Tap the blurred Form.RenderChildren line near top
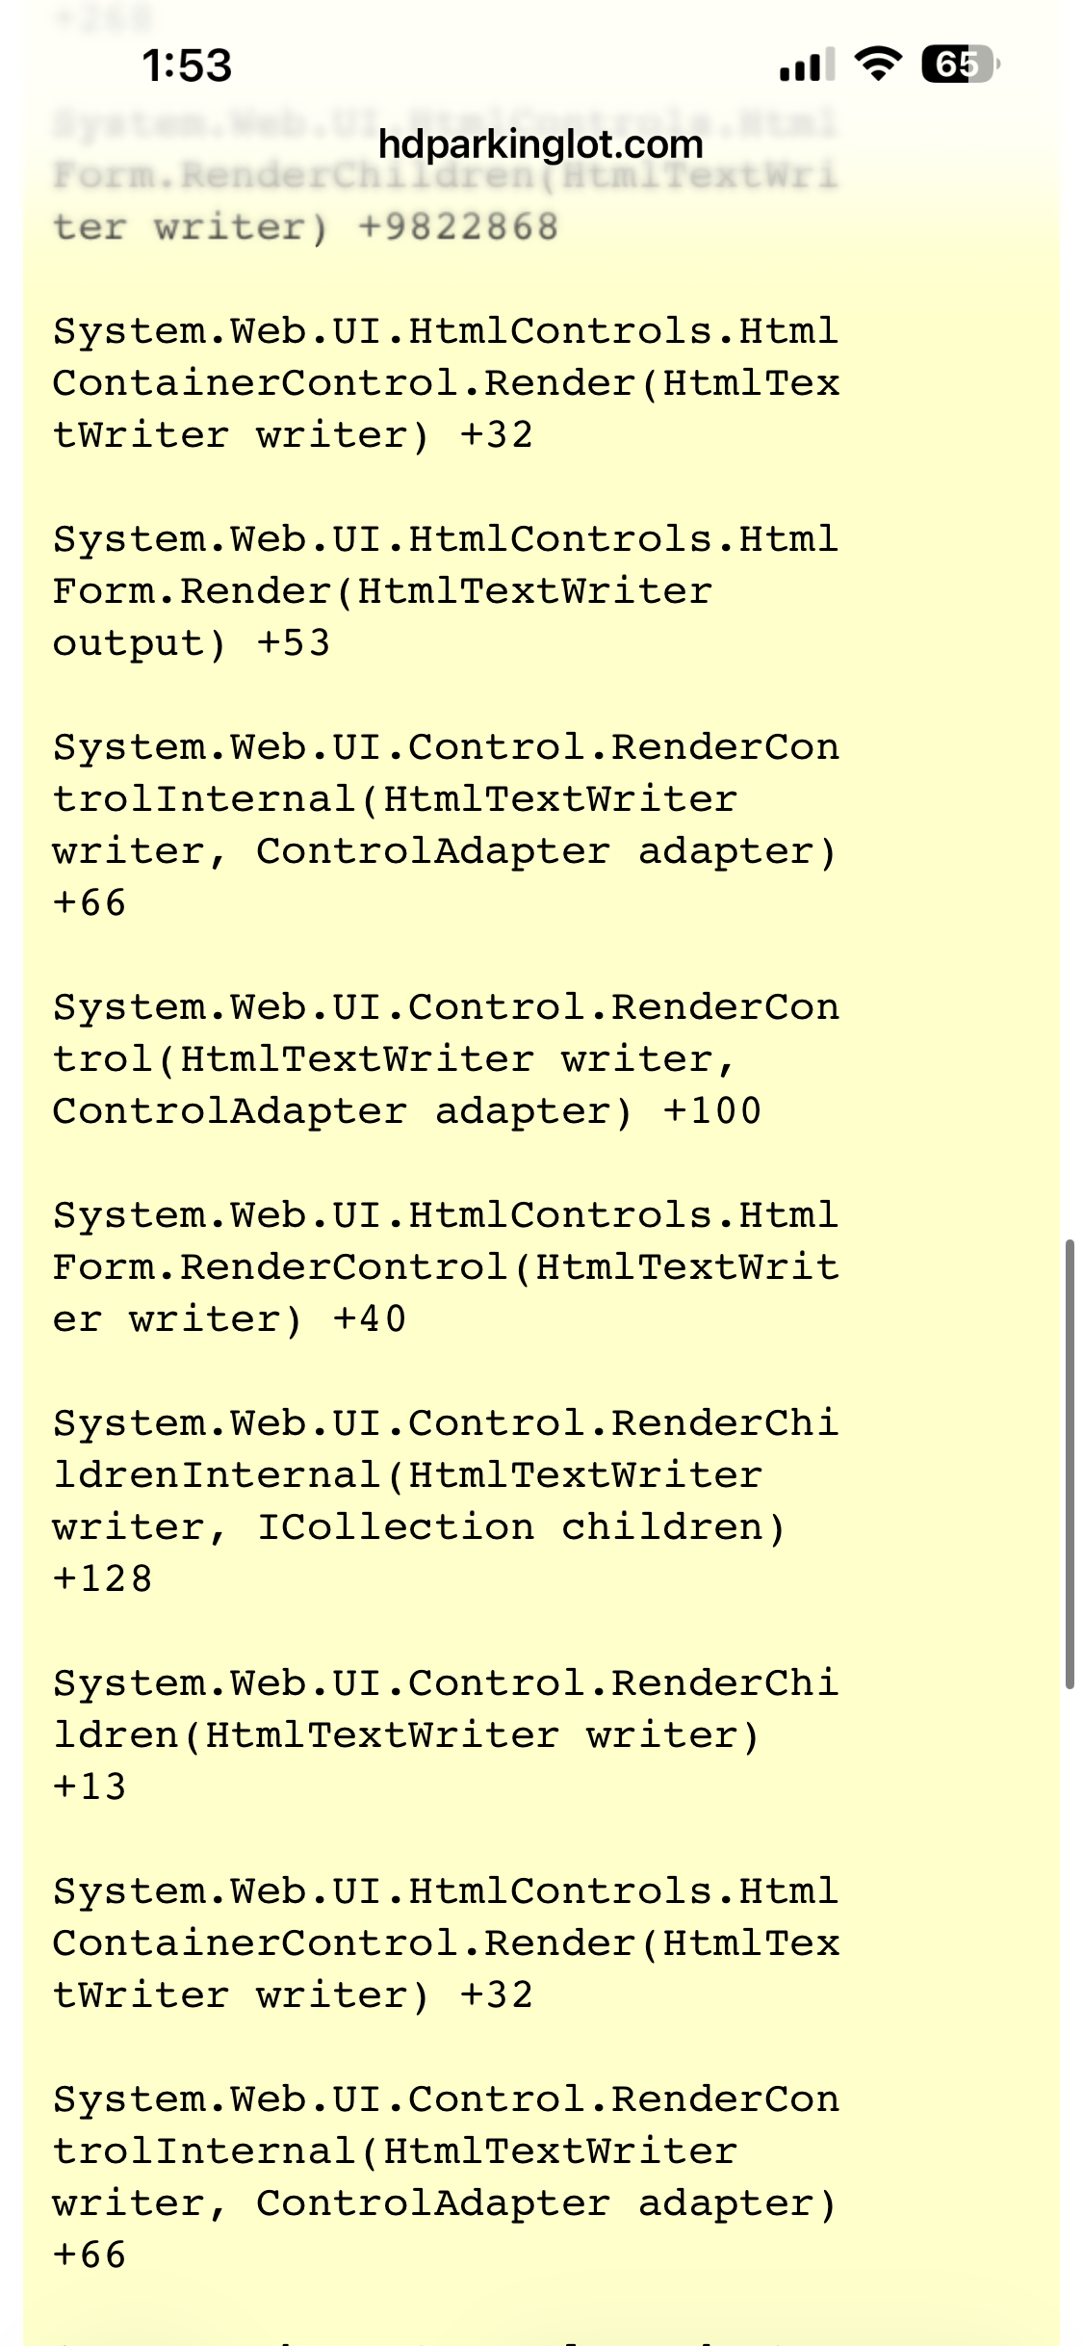The image size is (1083, 2346). (445, 175)
